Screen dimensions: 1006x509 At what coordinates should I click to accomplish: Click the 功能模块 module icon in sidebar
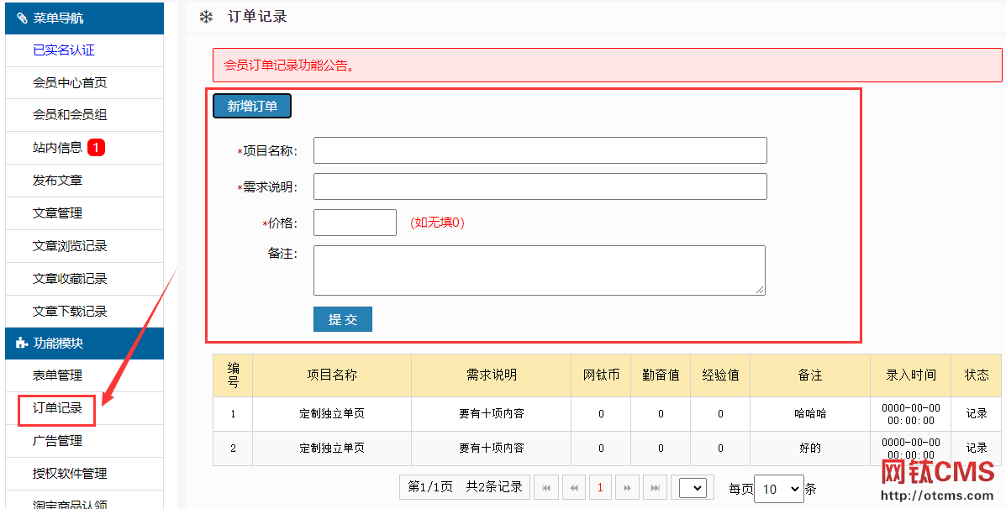[x=21, y=343]
